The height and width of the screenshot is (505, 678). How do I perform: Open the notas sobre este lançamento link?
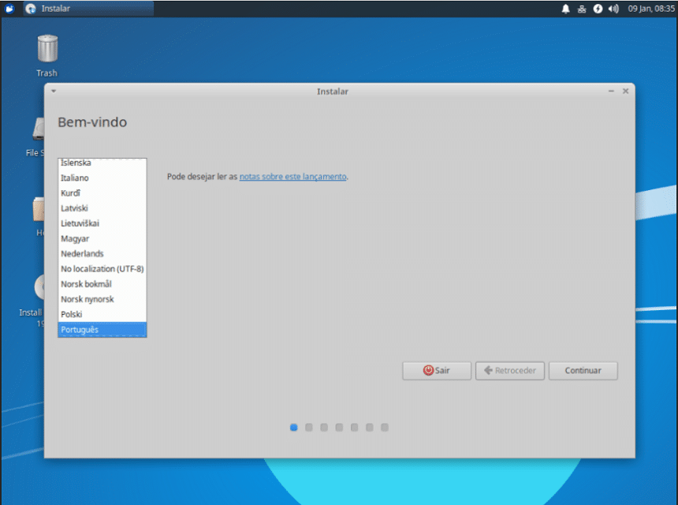292,177
